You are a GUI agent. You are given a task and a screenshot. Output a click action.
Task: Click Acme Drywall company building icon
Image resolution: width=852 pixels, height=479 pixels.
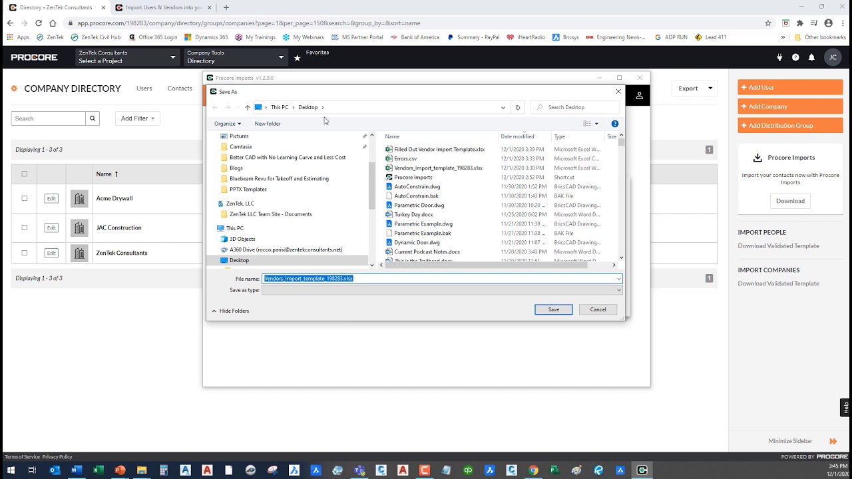click(79, 198)
